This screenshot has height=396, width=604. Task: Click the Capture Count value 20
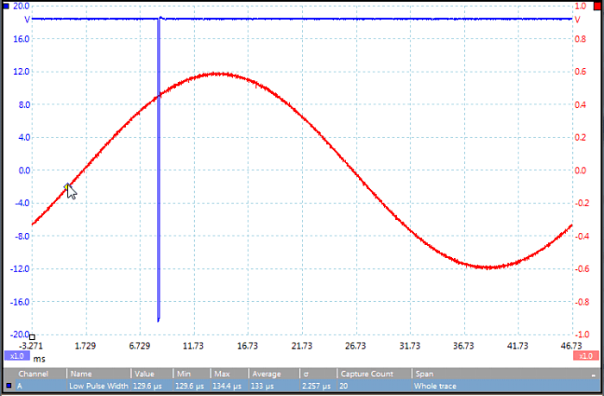[x=343, y=386]
